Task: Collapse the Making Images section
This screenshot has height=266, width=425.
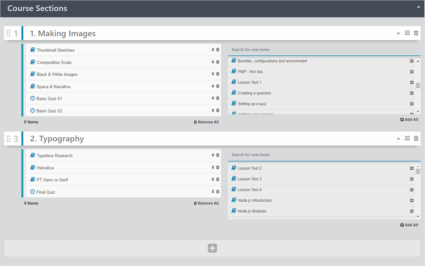Action: pyautogui.click(x=398, y=33)
